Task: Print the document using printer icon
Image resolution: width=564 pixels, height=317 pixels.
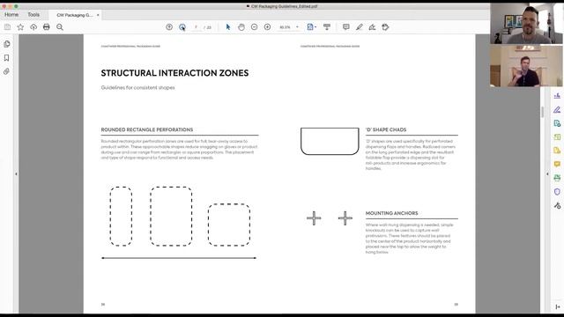Action: tap(47, 27)
